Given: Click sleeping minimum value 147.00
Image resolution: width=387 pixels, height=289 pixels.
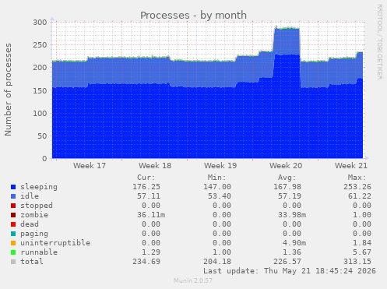Looking at the screenshot, I should [217, 187].
